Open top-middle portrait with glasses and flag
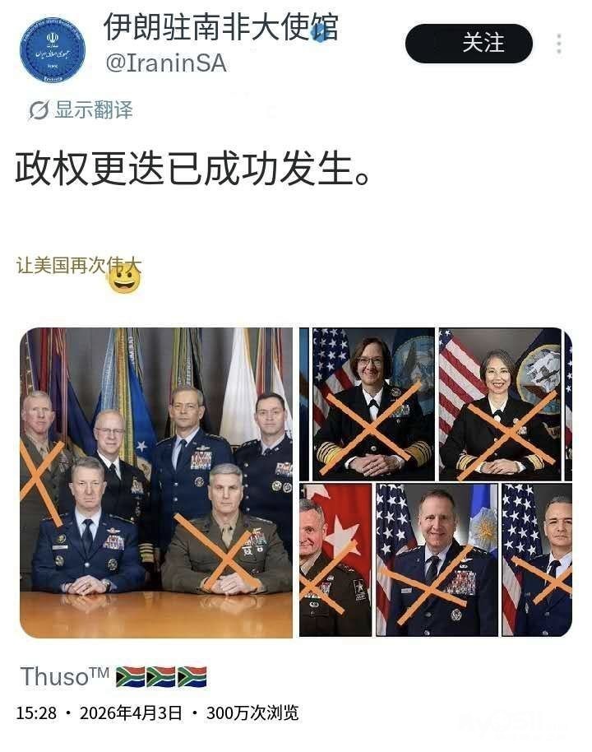Screen dimensions: 592x752 point(373,404)
